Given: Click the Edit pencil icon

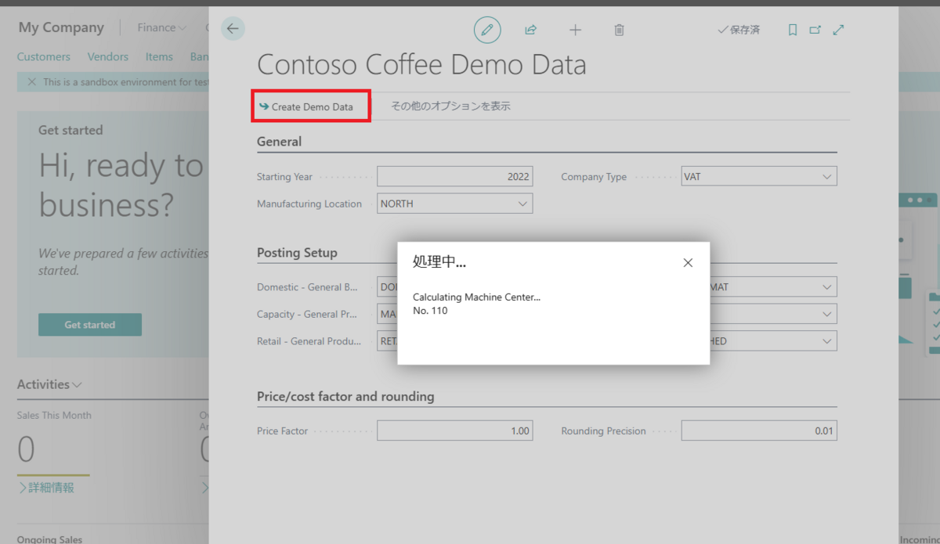Looking at the screenshot, I should tap(487, 29).
